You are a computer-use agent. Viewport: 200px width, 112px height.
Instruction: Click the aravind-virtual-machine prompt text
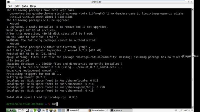pyautogui.click(x=25, y=104)
